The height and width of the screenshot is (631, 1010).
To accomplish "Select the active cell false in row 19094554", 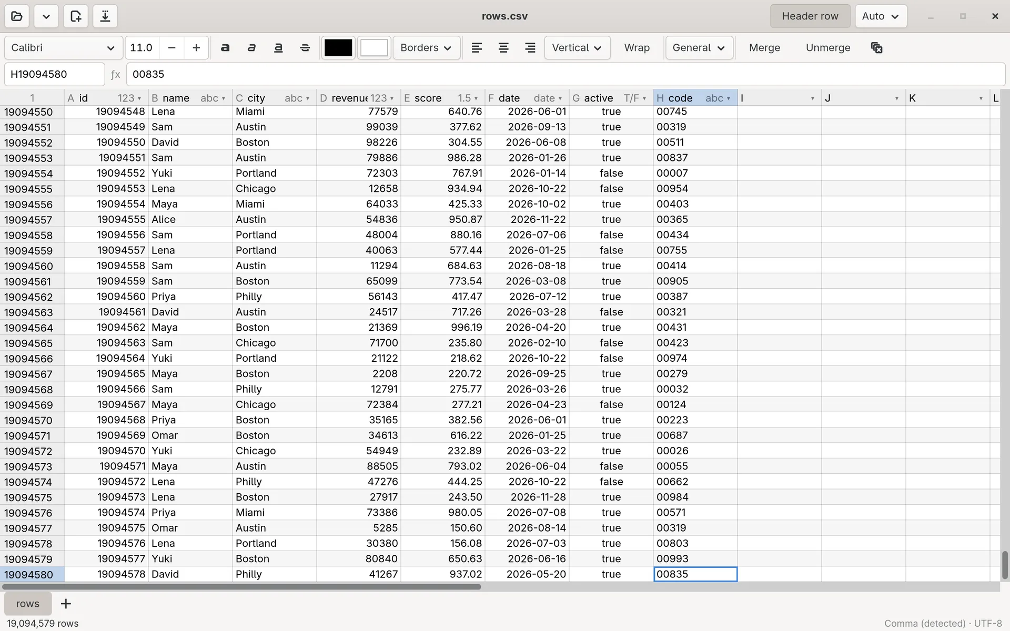I will click(x=611, y=173).
